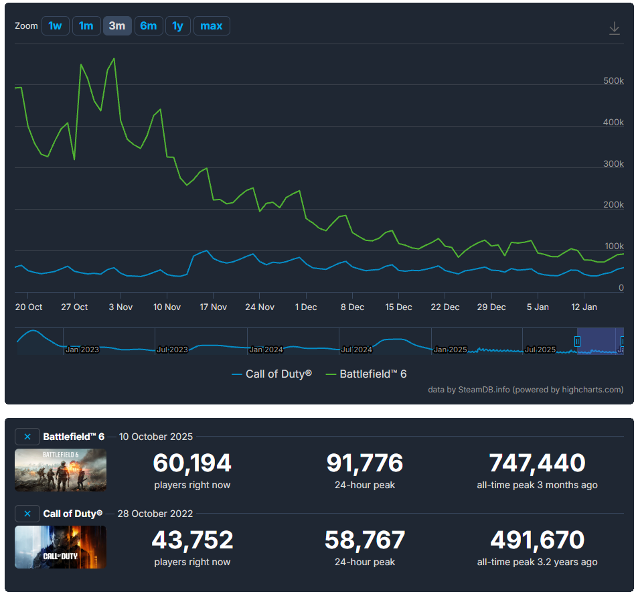Click the SteamDB.info highcharts credit text
The image size is (636, 602).
coord(526,390)
